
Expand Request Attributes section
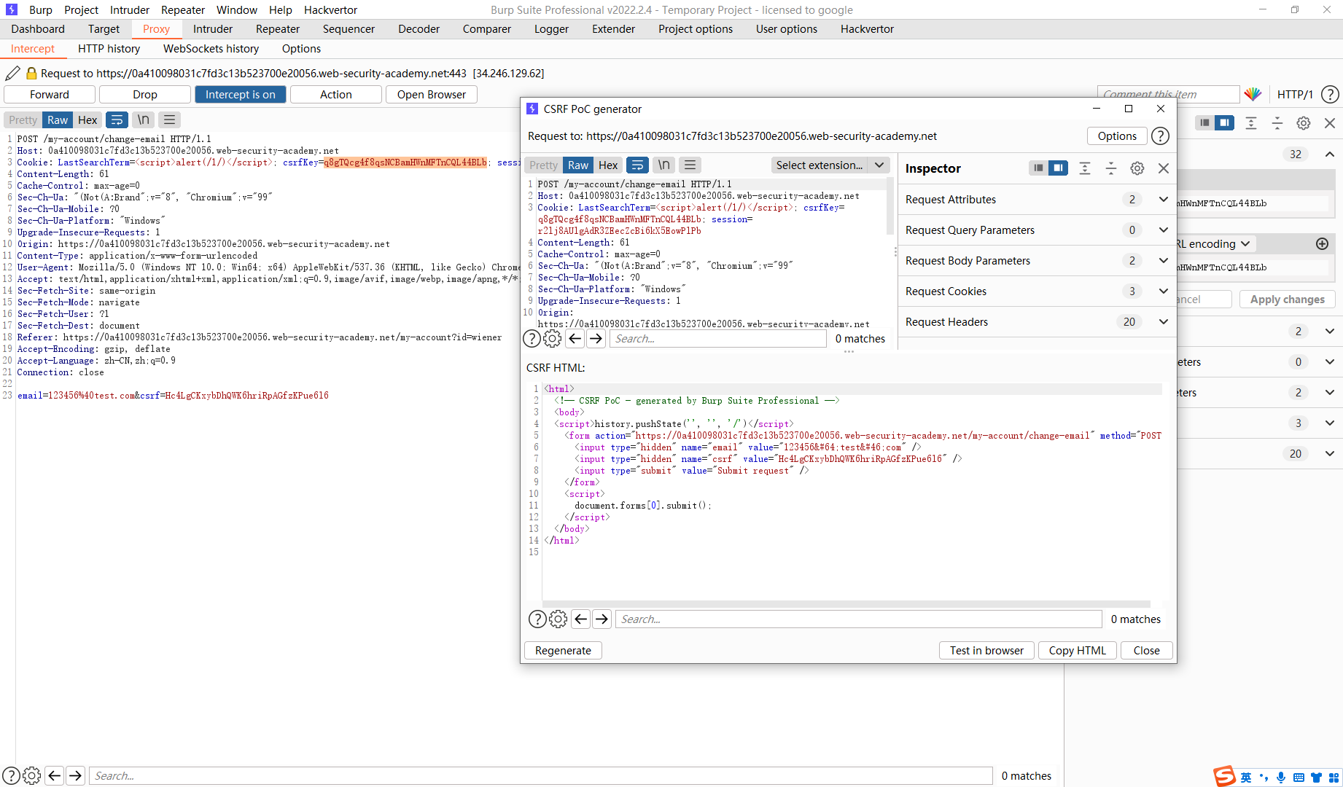(x=1036, y=199)
